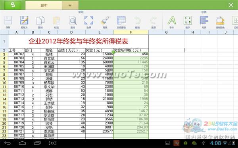Select row 12 header
This screenshot has height=148, width=238.
(4, 91)
